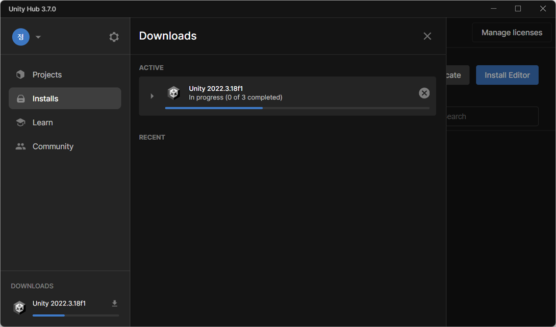Click the Learn graduation cap icon

(20, 122)
